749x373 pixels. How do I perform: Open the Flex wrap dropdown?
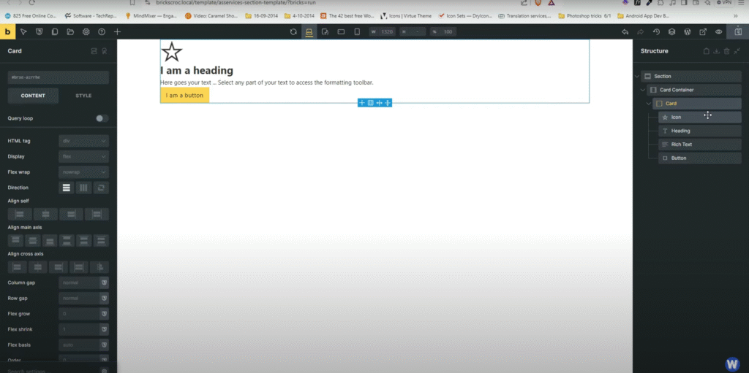pyautogui.click(x=83, y=172)
